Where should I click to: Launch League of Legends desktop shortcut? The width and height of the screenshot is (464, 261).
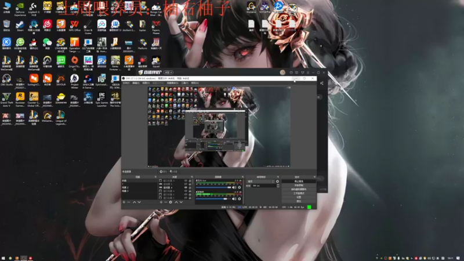61,118
